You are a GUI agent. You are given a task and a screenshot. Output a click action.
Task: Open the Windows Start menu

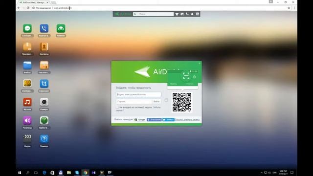pyautogui.click(x=20, y=173)
